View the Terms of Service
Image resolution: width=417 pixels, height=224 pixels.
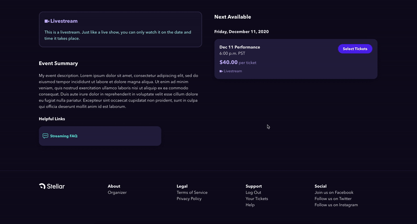tap(192, 192)
